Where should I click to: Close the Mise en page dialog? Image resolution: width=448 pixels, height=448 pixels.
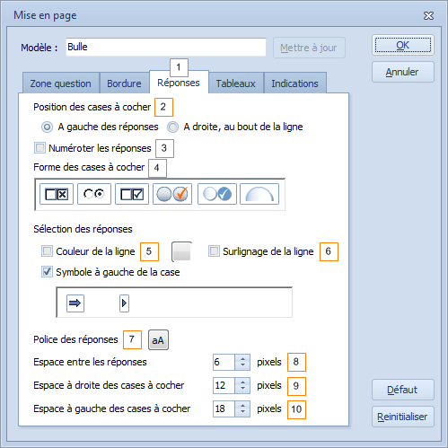click(428, 15)
